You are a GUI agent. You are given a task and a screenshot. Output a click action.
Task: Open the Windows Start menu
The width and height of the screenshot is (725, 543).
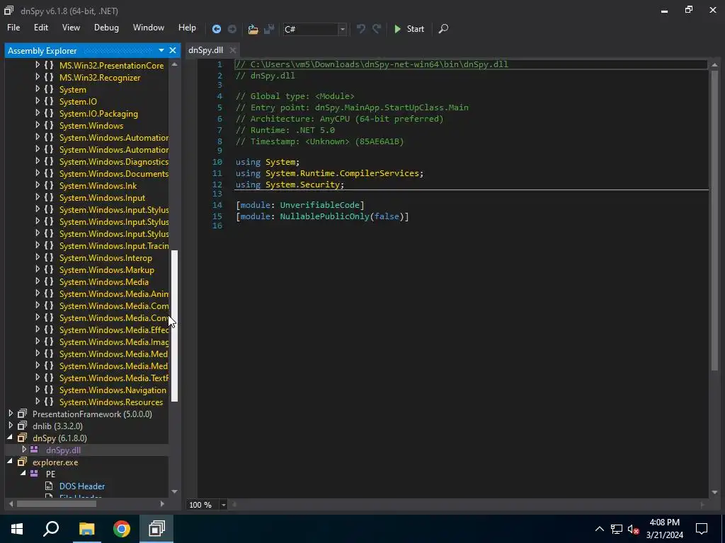[17, 529]
